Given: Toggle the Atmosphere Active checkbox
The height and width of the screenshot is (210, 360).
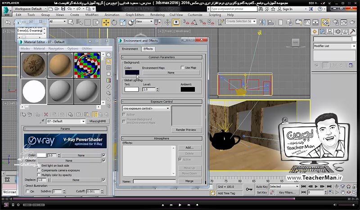Looking at the screenshot, I should pyautogui.click(x=180, y=159).
